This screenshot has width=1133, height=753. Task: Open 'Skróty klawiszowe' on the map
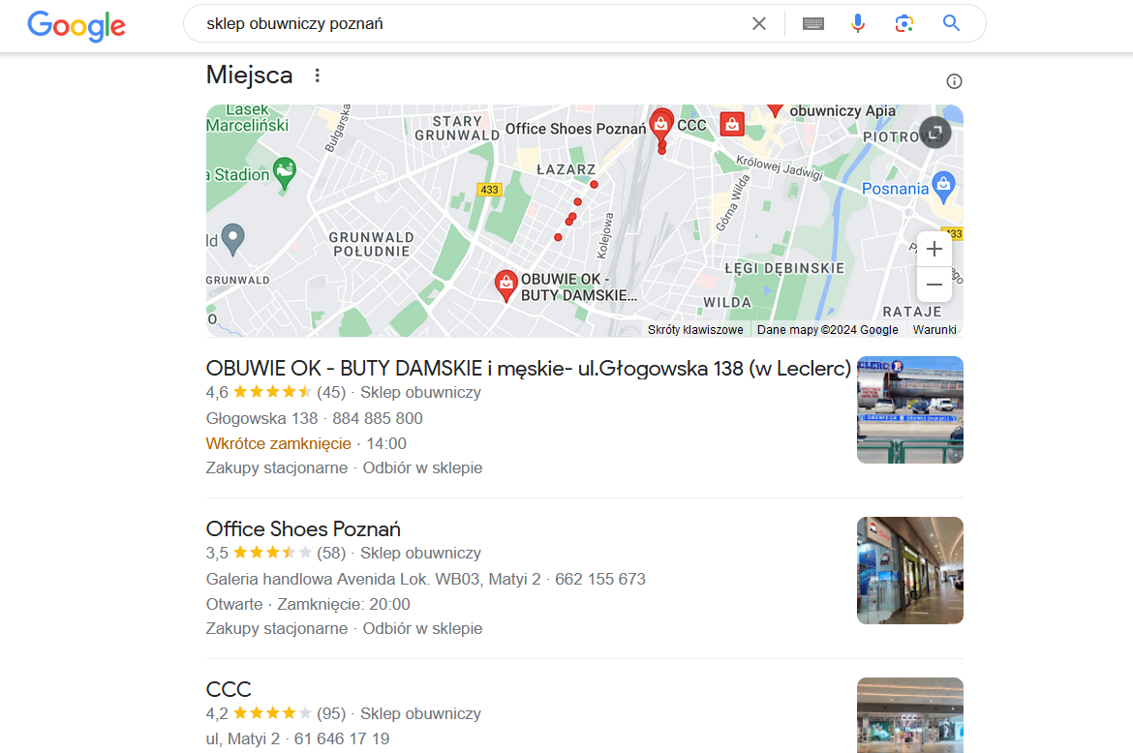[x=695, y=330]
